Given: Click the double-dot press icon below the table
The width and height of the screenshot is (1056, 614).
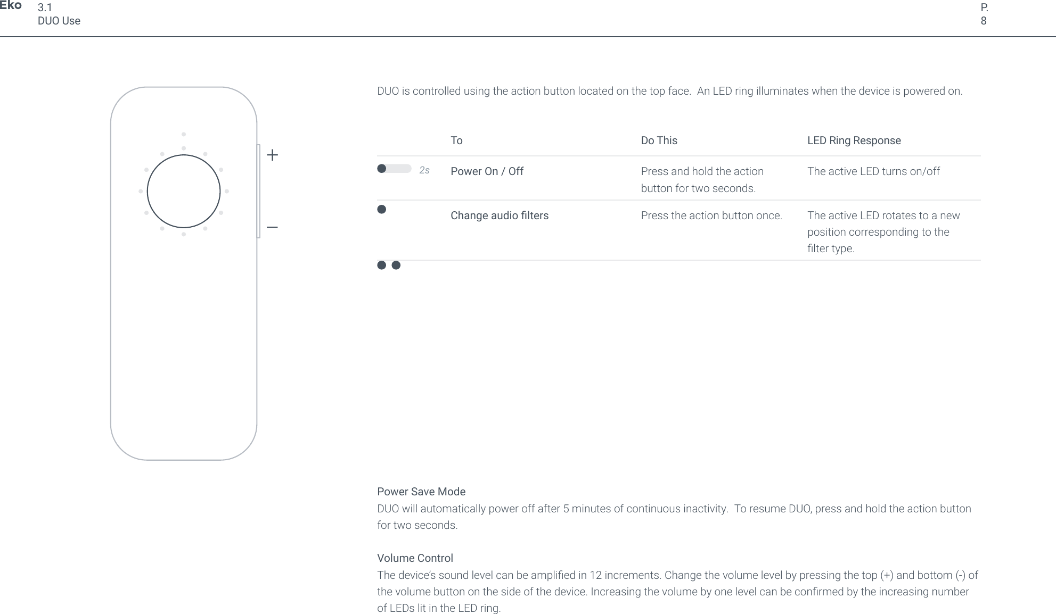Looking at the screenshot, I should click(x=389, y=265).
